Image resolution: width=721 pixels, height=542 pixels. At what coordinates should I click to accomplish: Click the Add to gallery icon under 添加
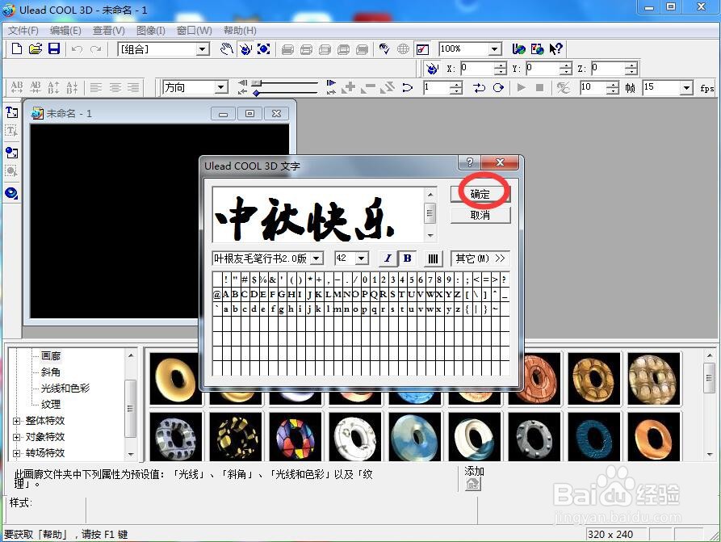click(472, 484)
